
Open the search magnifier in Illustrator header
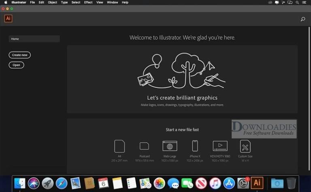[x=302, y=19]
